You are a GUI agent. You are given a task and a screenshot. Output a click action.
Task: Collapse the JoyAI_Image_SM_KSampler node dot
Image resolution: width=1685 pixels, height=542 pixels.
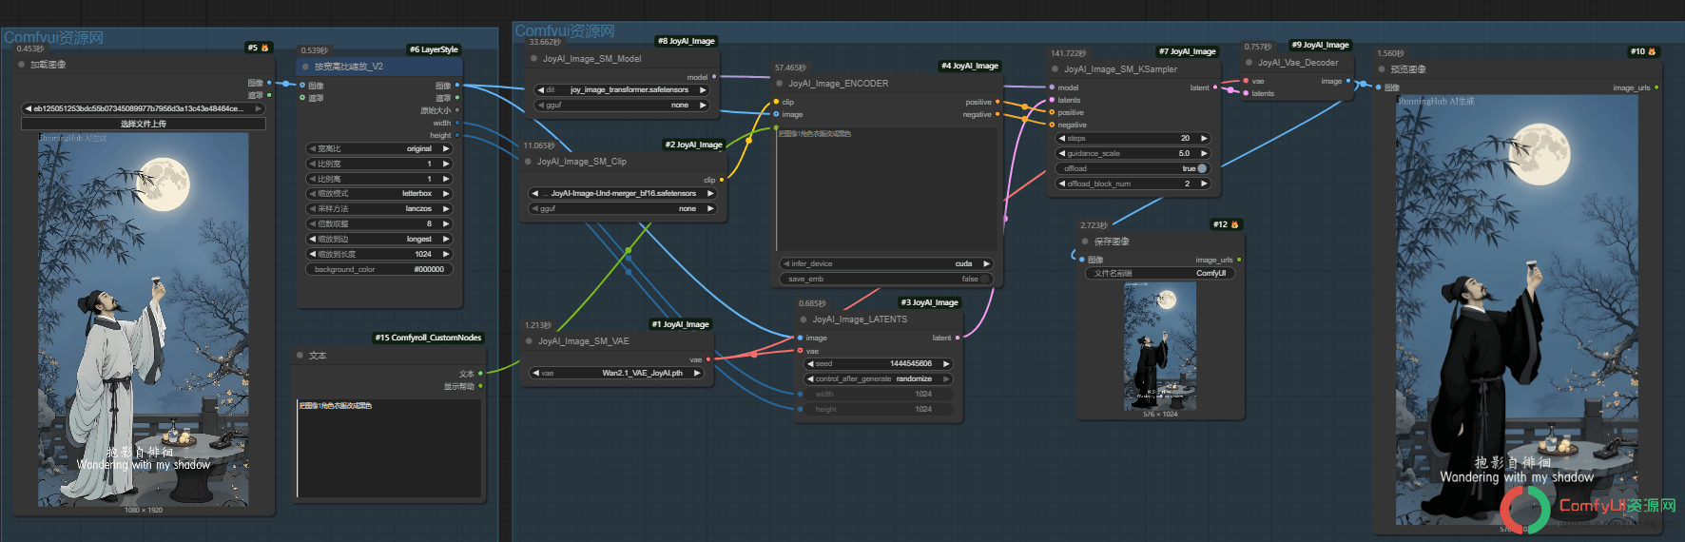(x=1055, y=69)
